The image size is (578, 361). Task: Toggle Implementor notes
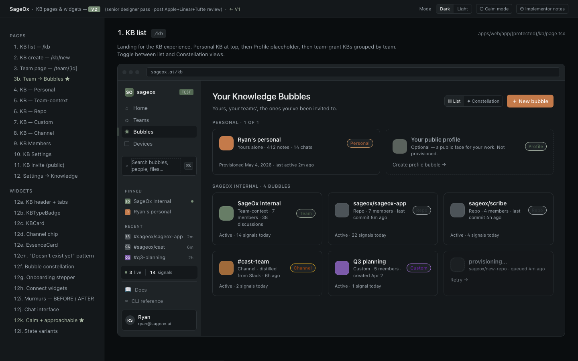click(x=542, y=9)
